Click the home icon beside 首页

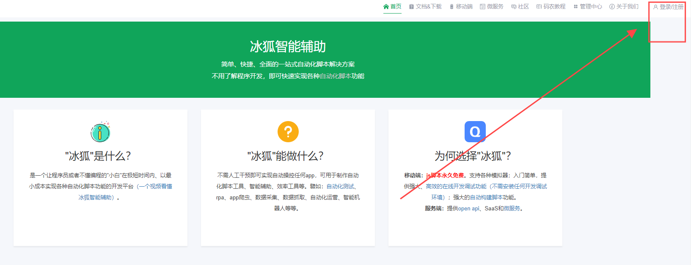tap(386, 6)
